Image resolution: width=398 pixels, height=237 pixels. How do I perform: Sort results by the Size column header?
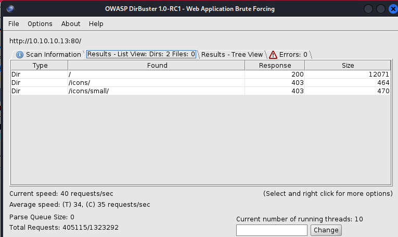(348, 65)
